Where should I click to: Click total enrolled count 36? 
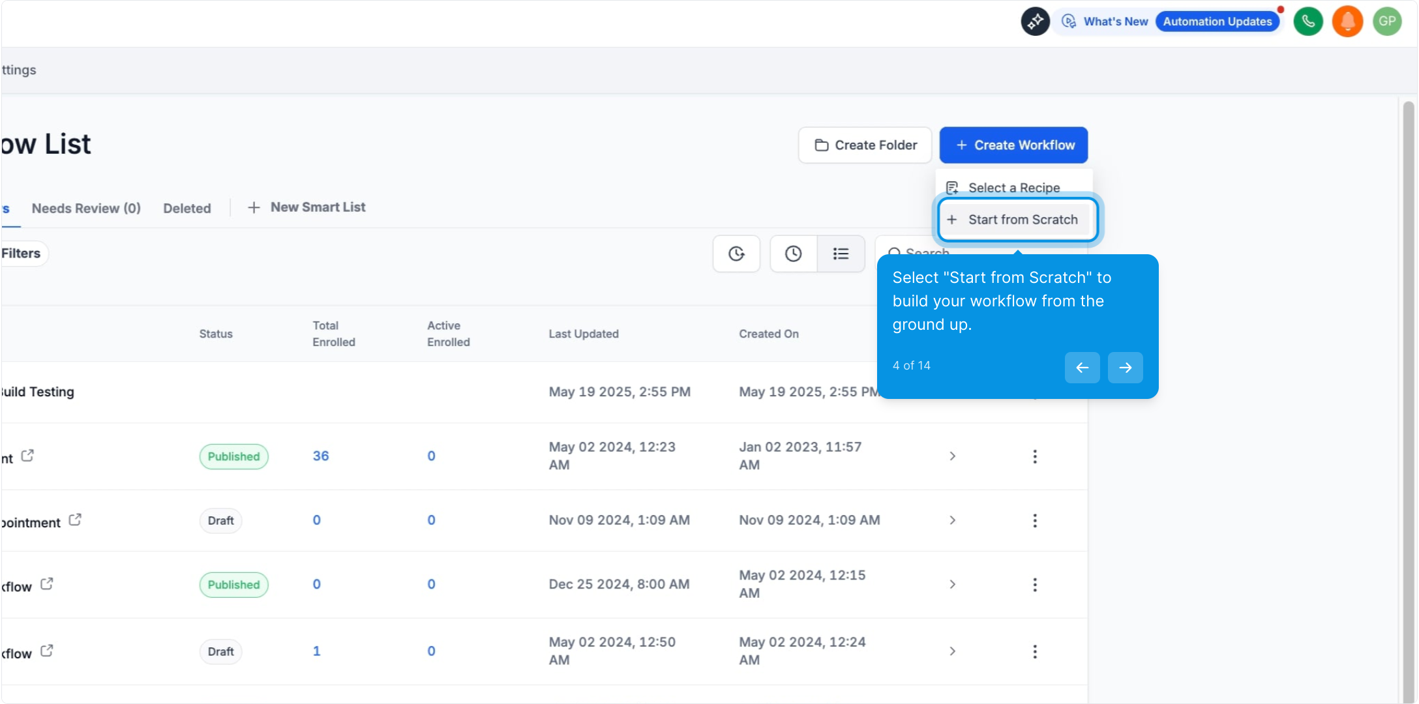click(x=321, y=456)
